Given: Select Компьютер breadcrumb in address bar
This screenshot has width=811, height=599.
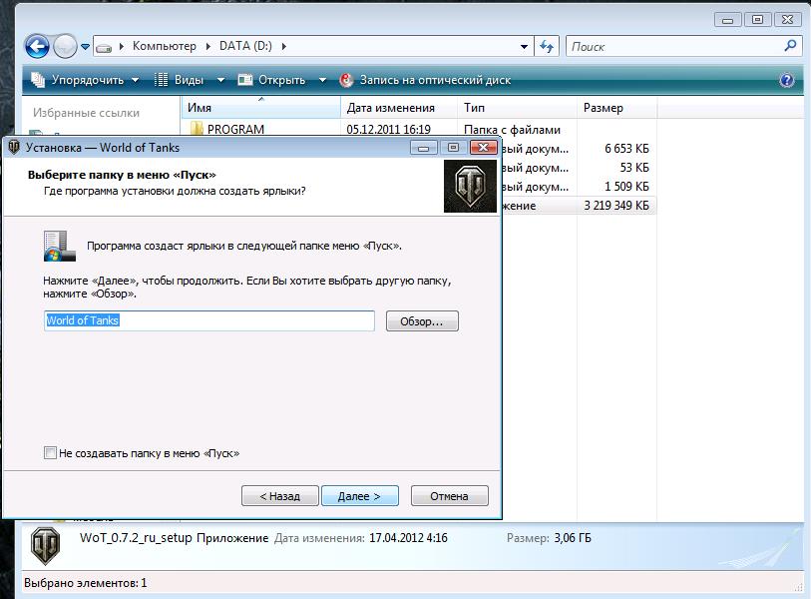Looking at the screenshot, I should point(165,46).
